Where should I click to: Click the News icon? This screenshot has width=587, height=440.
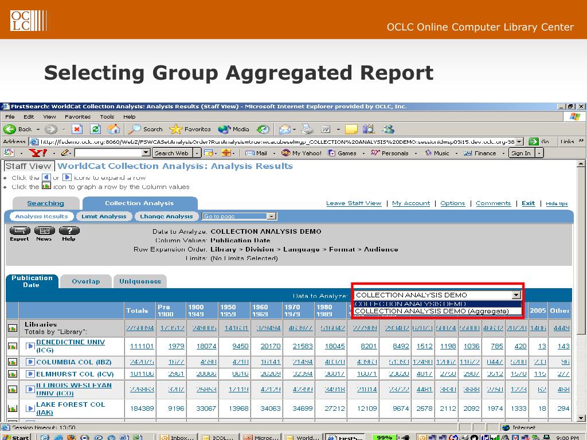click(x=44, y=234)
